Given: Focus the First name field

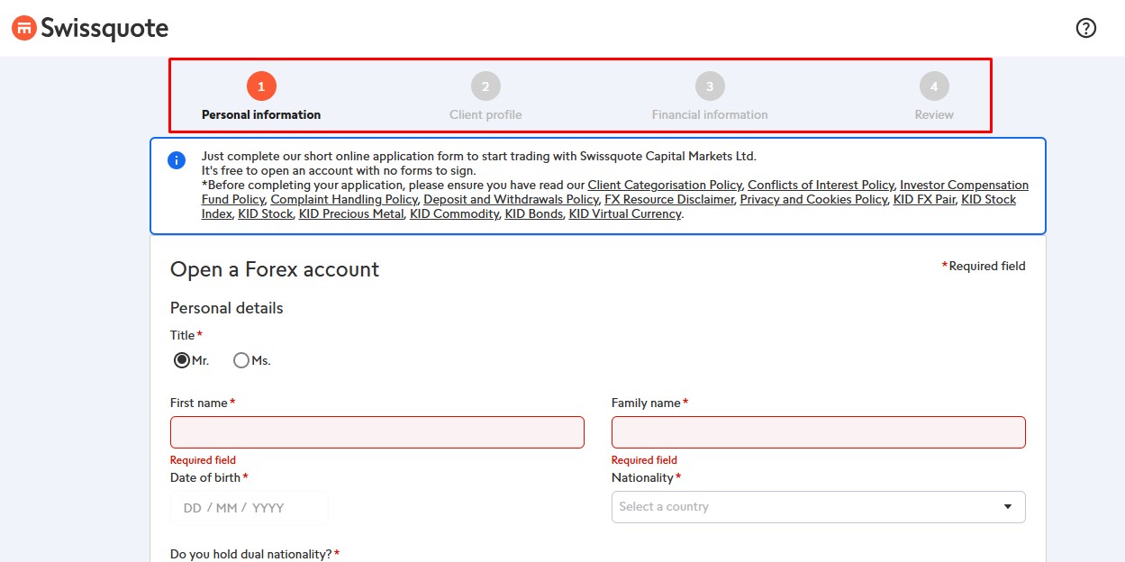Looking at the screenshot, I should [x=377, y=432].
